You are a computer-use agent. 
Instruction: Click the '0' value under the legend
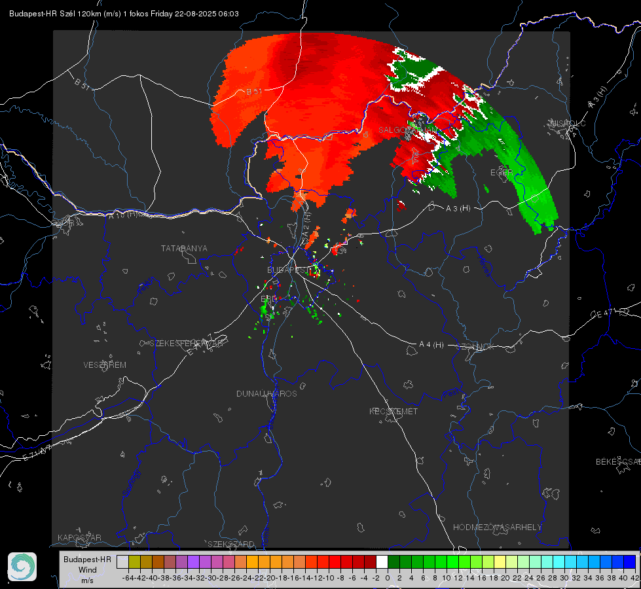pyautogui.click(x=388, y=578)
